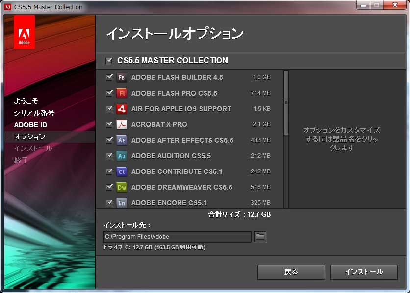Click the Adobe Flash Pro CS5.5 product name

[x=174, y=93]
